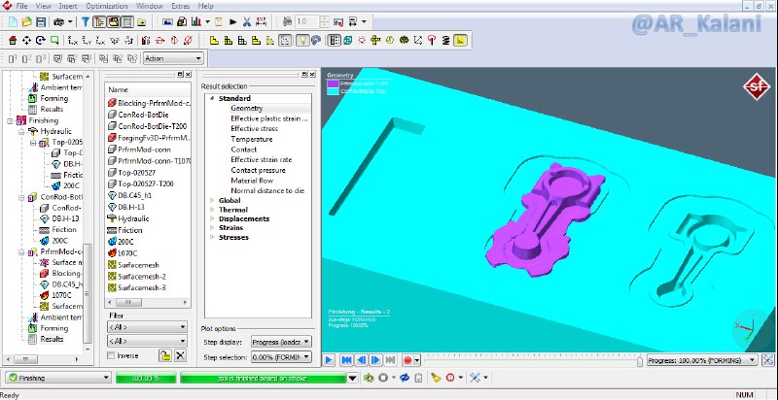Open the Step selection dropdown
The image size is (778, 400).
pyautogui.click(x=281, y=357)
